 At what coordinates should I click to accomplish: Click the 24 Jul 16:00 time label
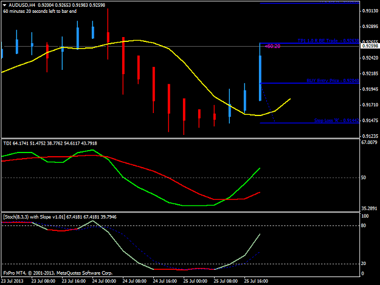tap(165, 281)
